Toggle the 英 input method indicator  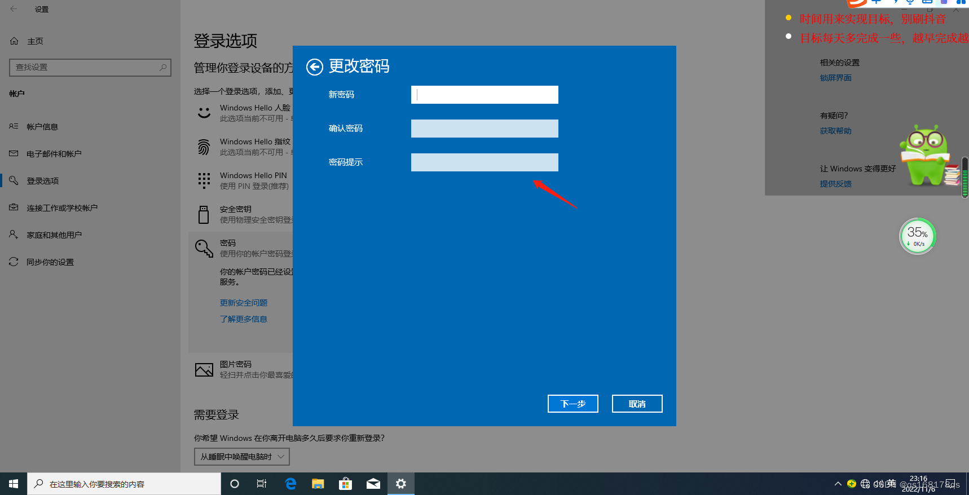point(891,483)
